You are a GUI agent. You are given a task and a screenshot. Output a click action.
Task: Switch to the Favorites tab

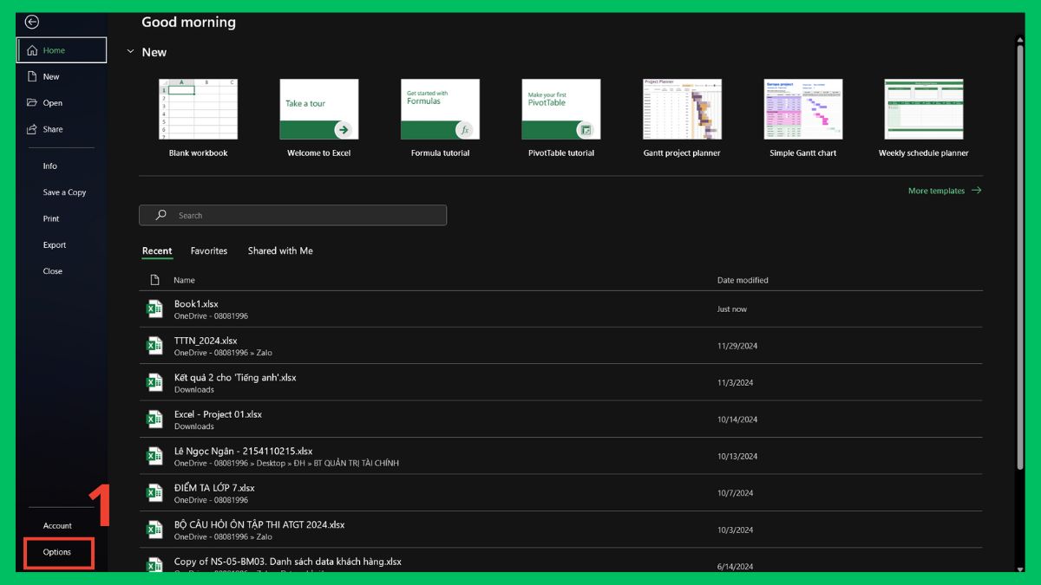pyautogui.click(x=209, y=250)
